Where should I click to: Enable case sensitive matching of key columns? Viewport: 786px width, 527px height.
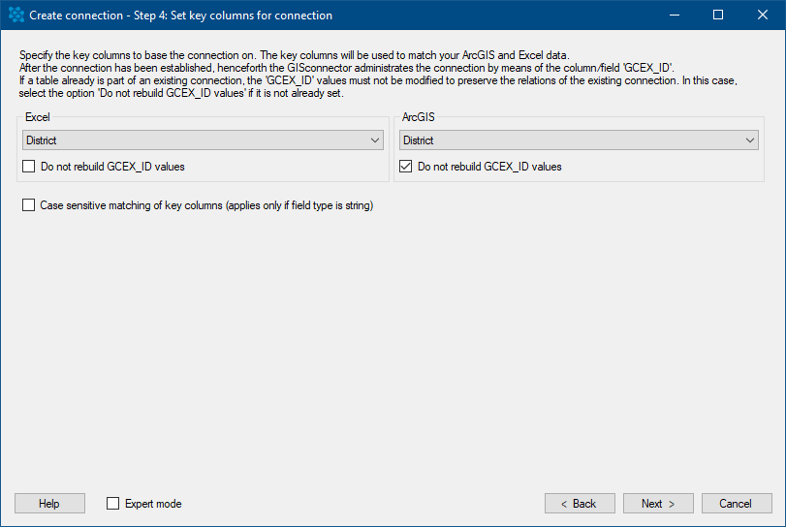(x=28, y=205)
